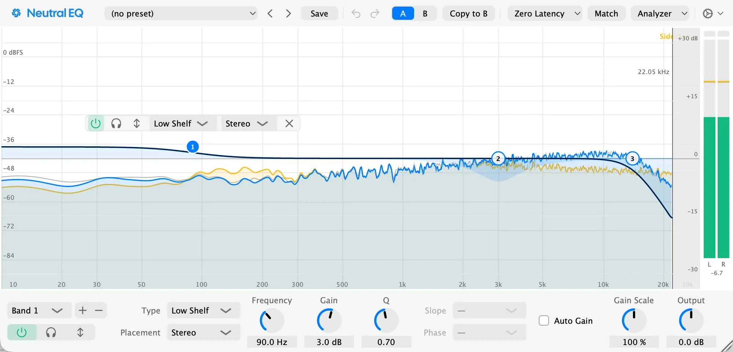Click the Copy to B button
Image resolution: width=733 pixels, height=352 pixels.
[468, 14]
